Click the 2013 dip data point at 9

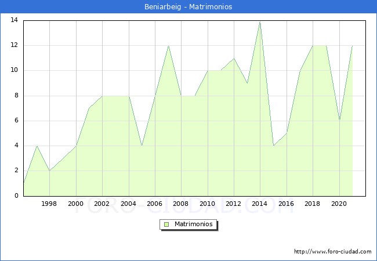(x=247, y=83)
